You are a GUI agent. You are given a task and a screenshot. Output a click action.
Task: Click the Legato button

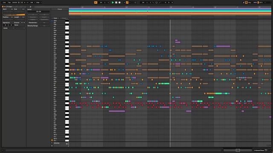tap(33, 20)
